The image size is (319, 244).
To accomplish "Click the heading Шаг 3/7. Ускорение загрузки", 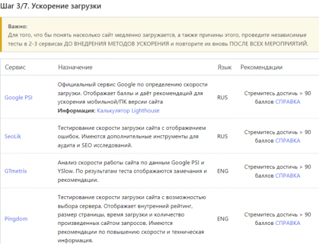I will pos(51,6).
